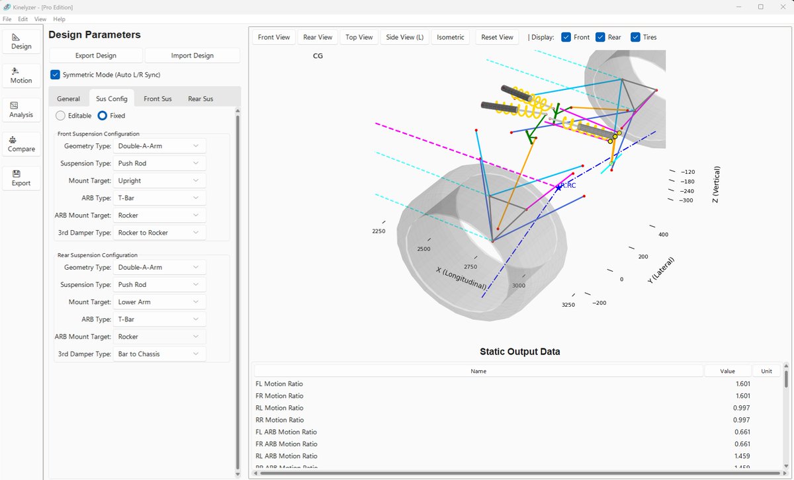The height and width of the screenshot is (480, 794).
Task: Open rear ARB Type dropdown
Action: coord(159,319)
